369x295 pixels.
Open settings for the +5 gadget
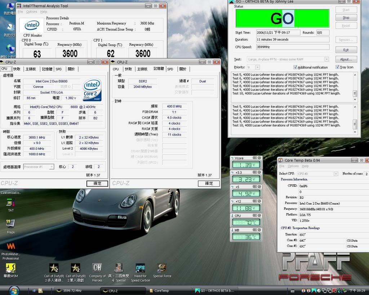255,187
